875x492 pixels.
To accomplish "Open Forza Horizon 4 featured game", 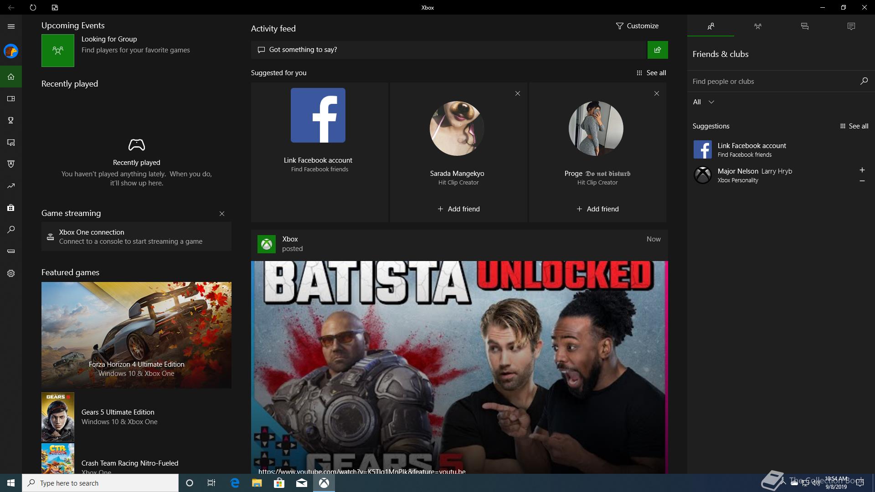I will click(x=136, y=335).
